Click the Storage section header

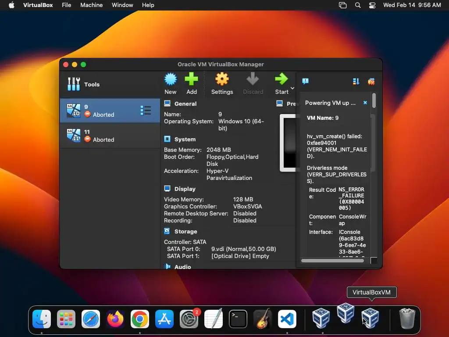[x=185, y=231]
